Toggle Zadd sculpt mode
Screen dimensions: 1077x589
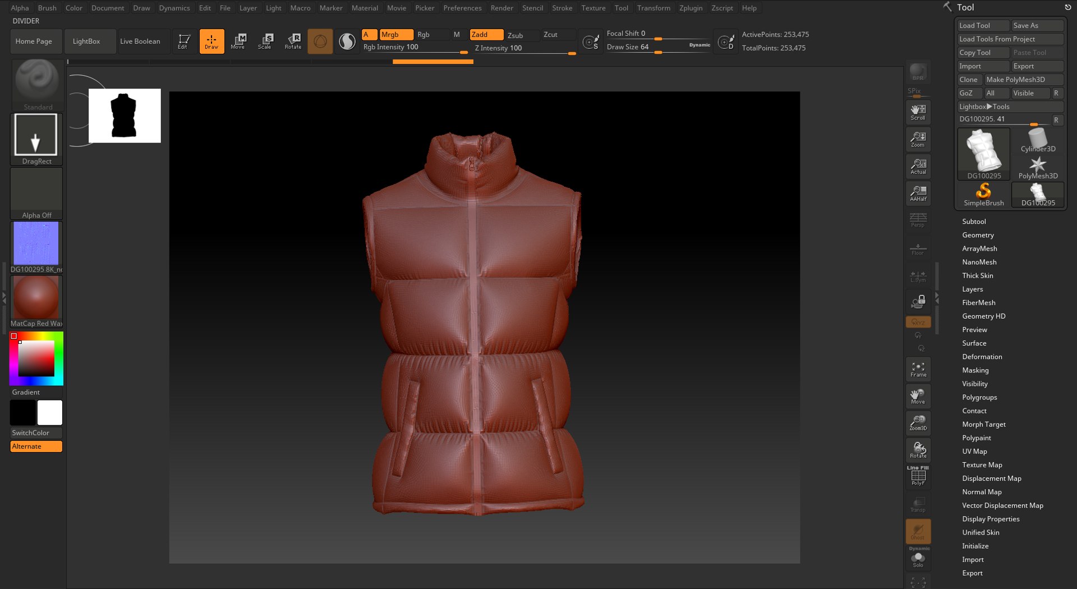coord(486,35)
